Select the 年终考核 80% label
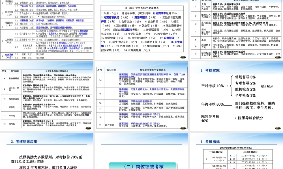 coord(213,104)
